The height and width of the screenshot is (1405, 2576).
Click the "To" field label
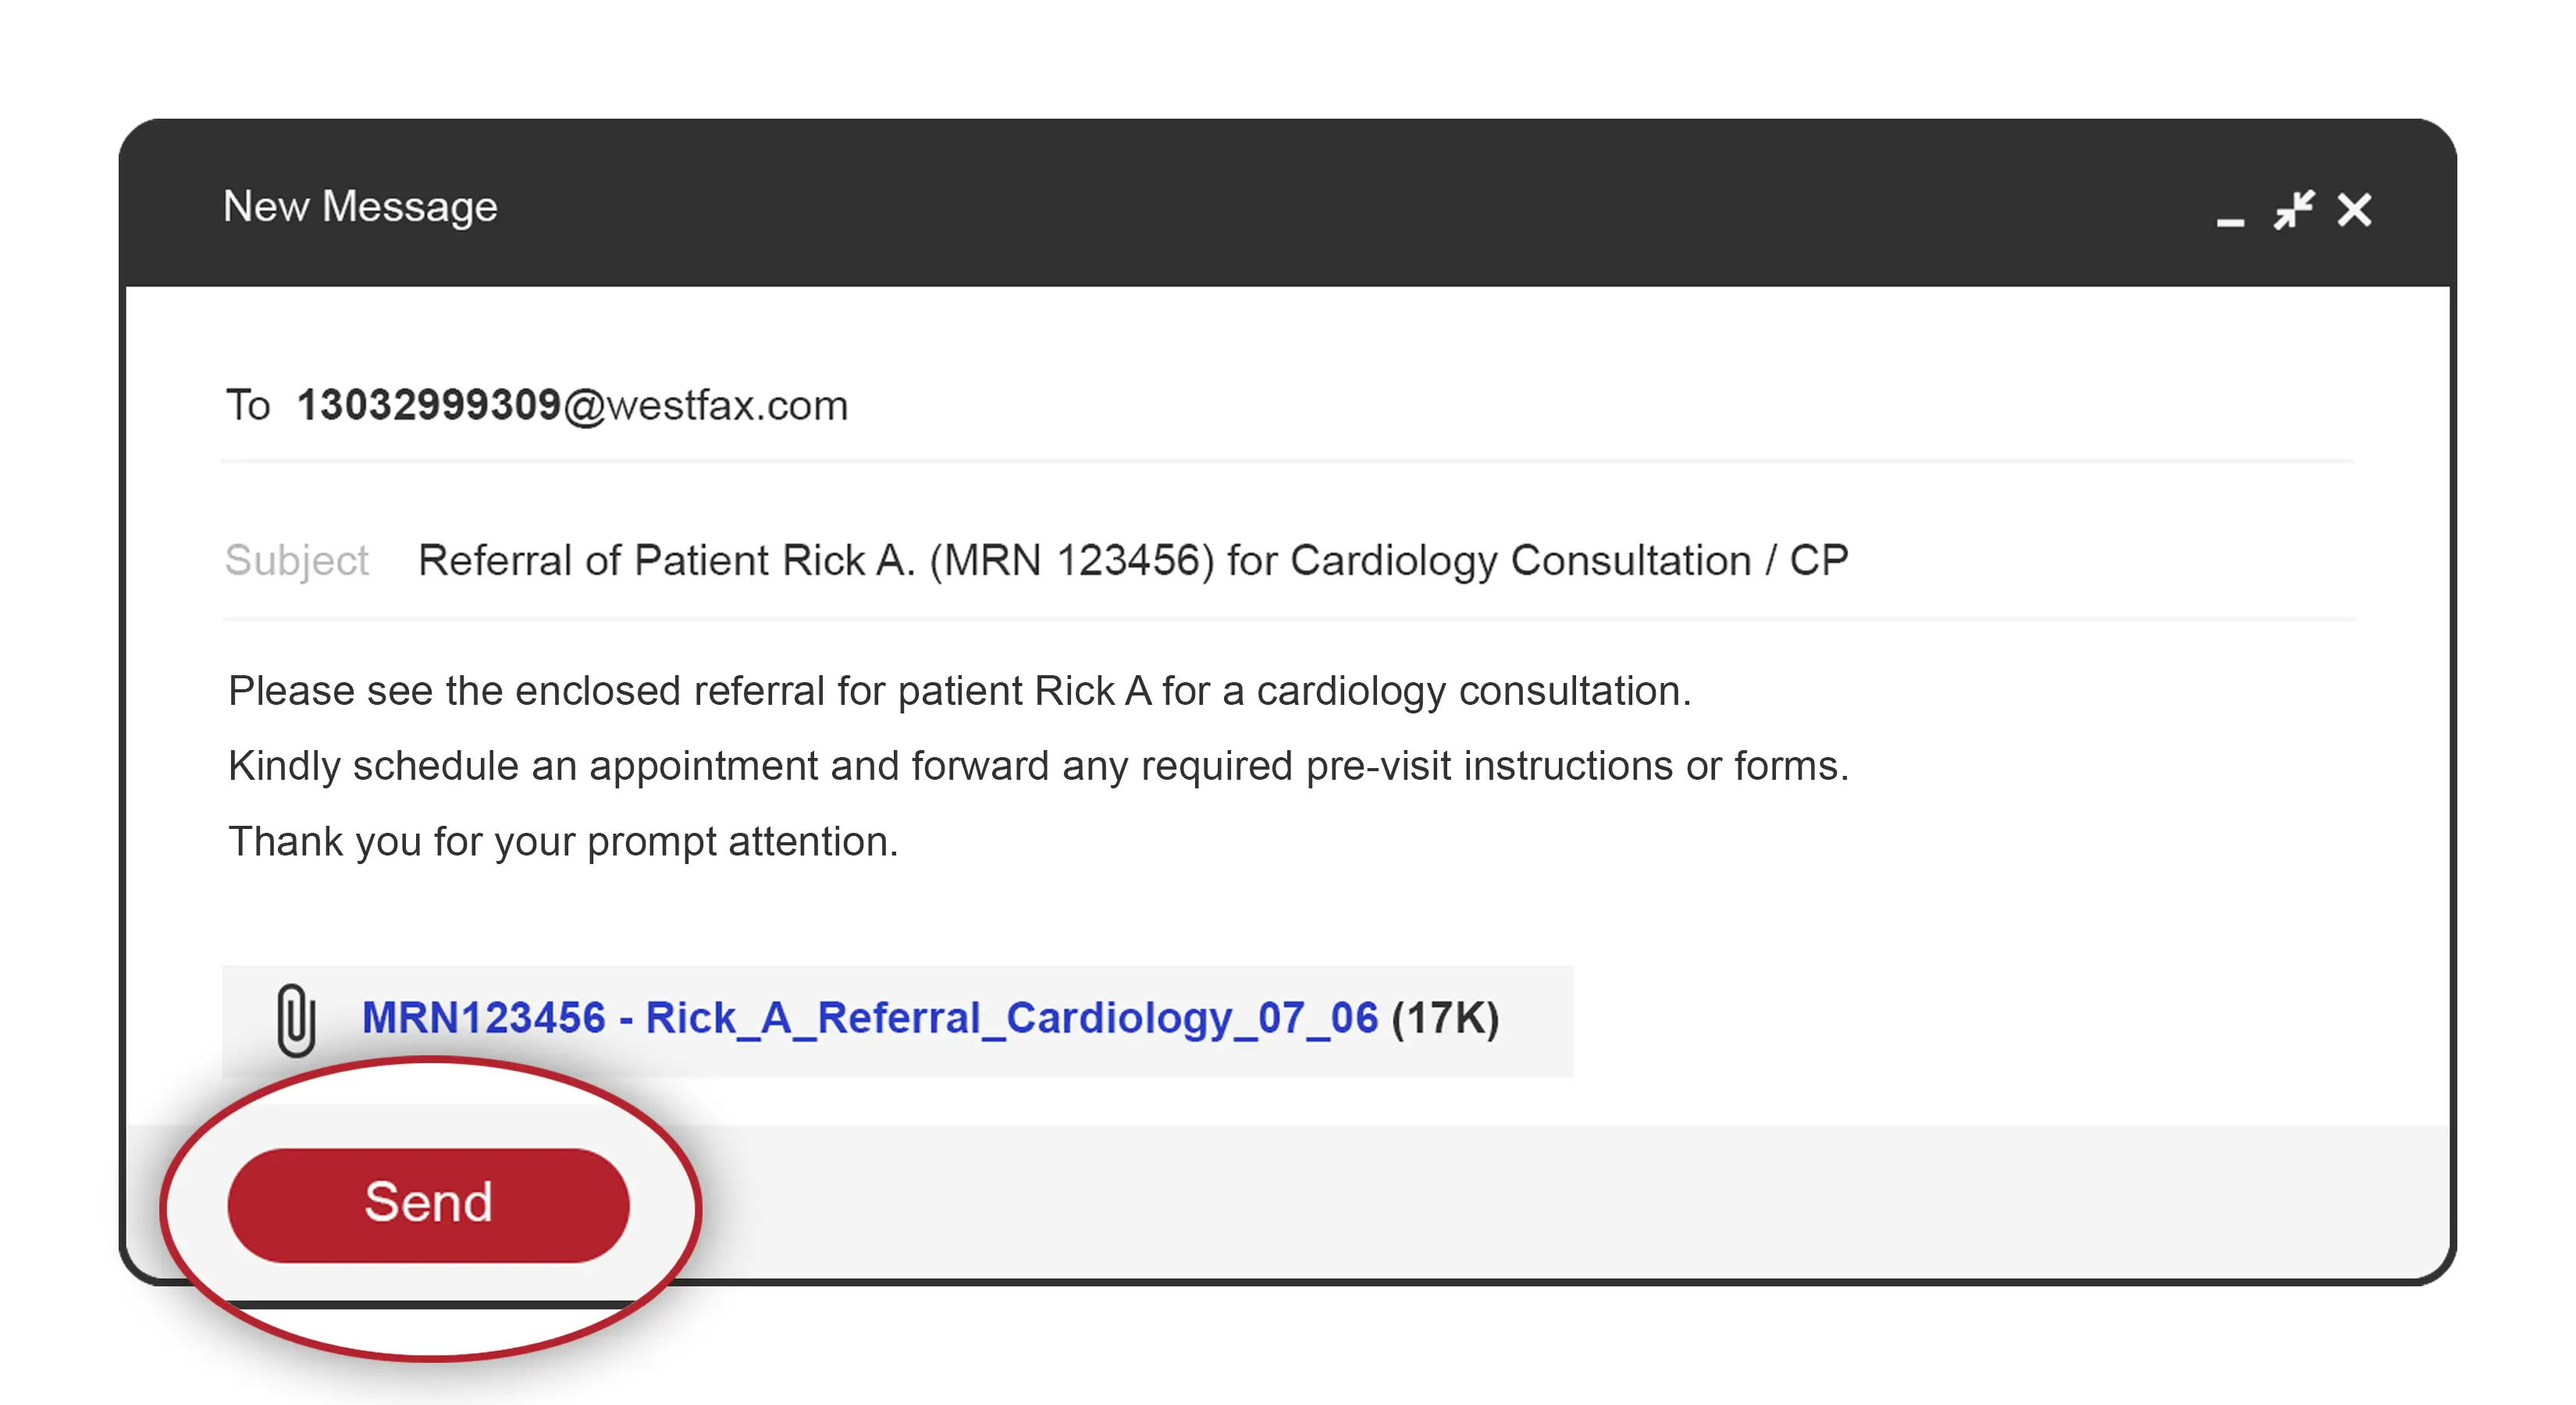(247, 405)
